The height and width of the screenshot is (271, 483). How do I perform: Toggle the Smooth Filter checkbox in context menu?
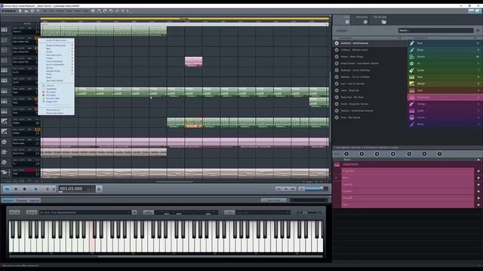click(44, 99)
